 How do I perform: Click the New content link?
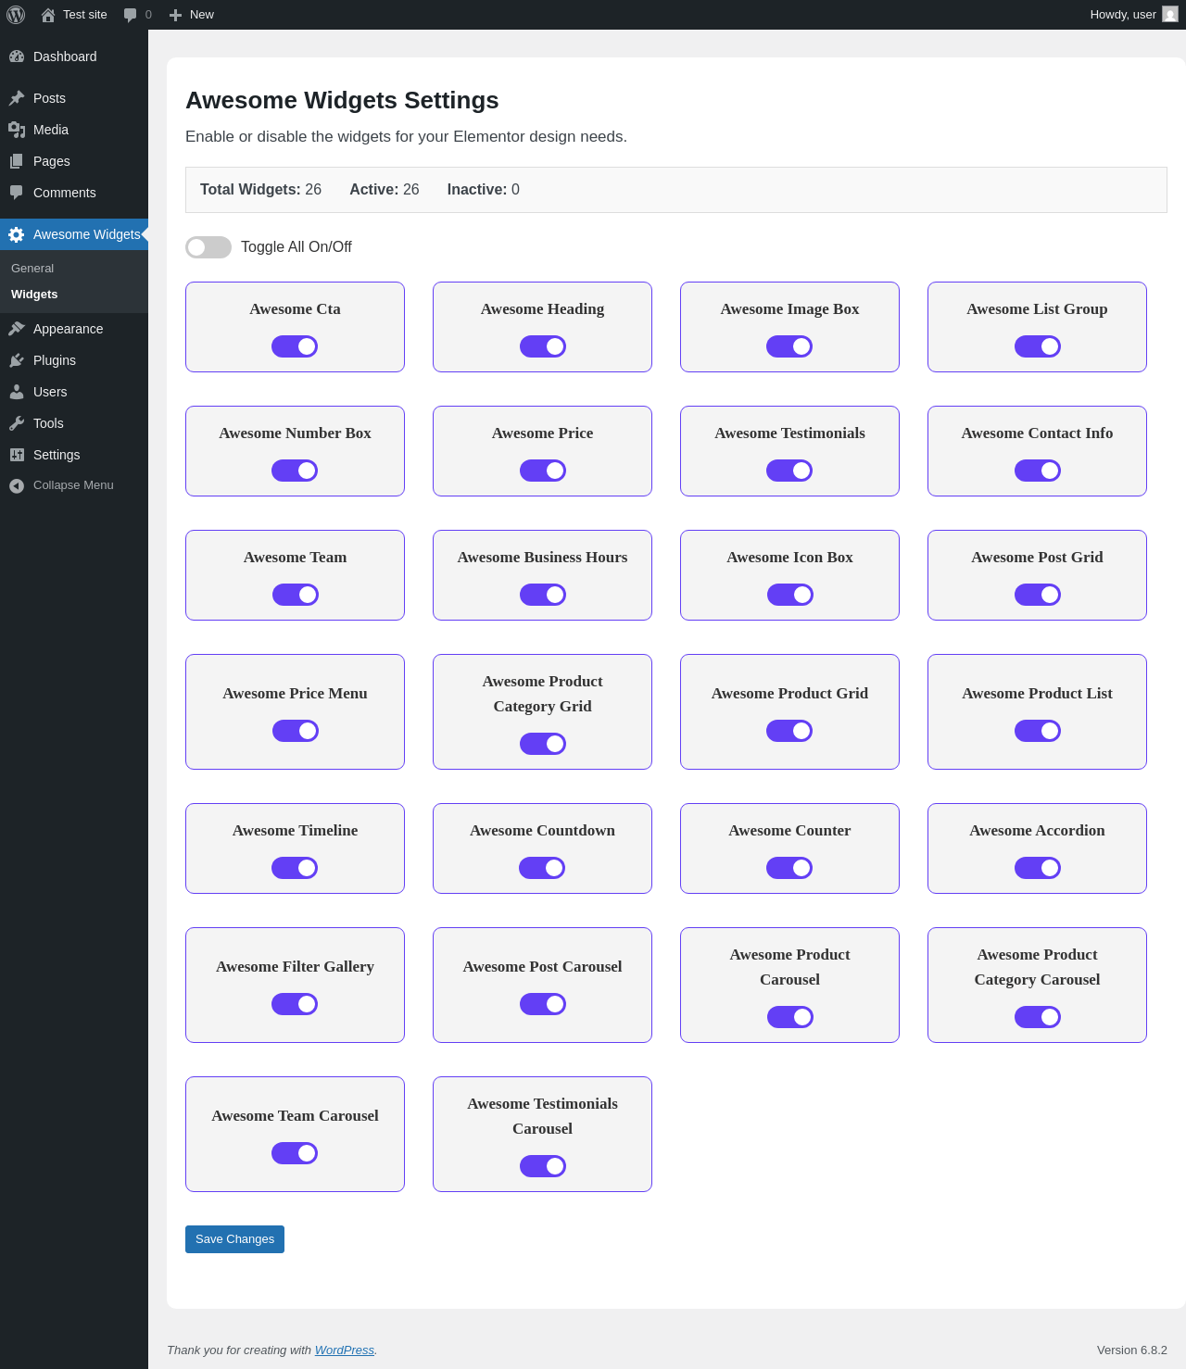(191, 15)
